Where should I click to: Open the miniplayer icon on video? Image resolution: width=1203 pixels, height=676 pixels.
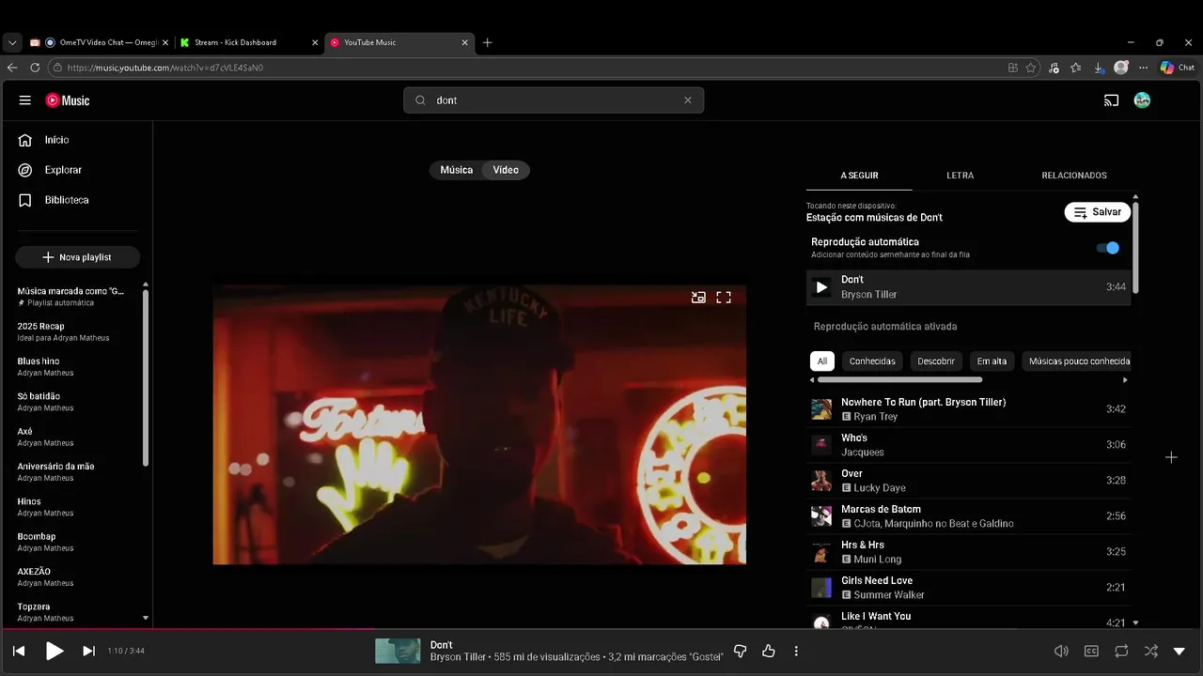click(x=698, y=298)
